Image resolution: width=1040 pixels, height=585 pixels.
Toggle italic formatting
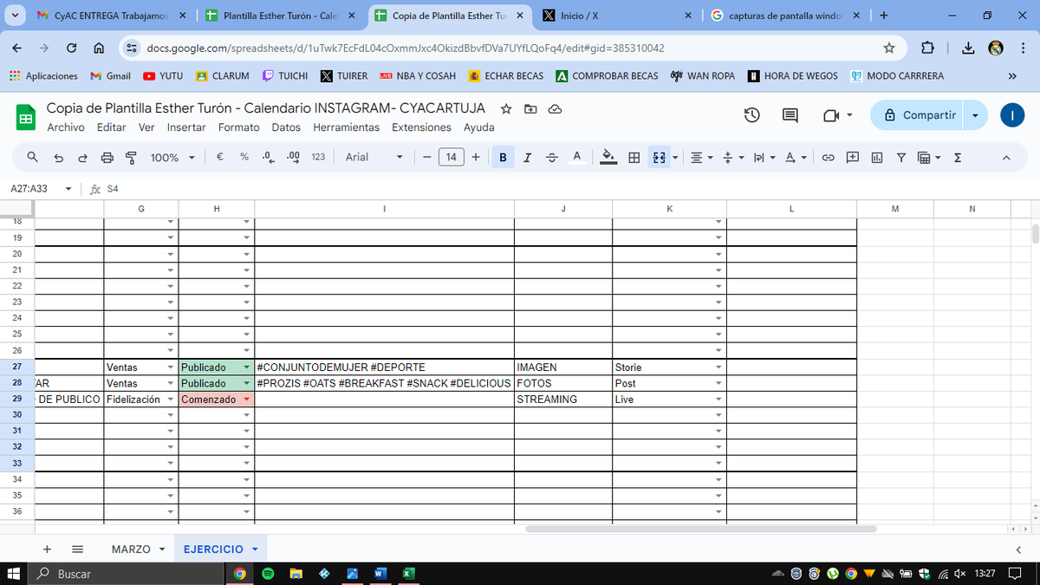pos(526,158)
